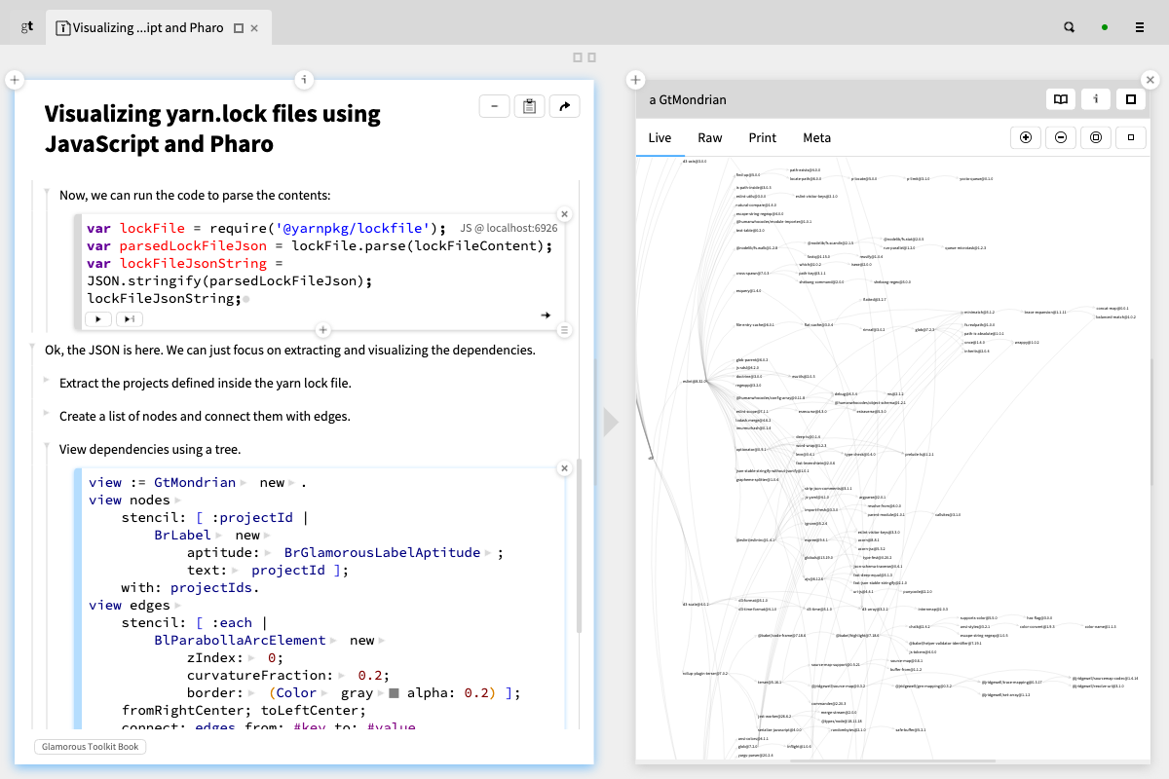This screenshot has height=779, width=1169.
Task: Open the spotter search icon
Action: 1070,27
